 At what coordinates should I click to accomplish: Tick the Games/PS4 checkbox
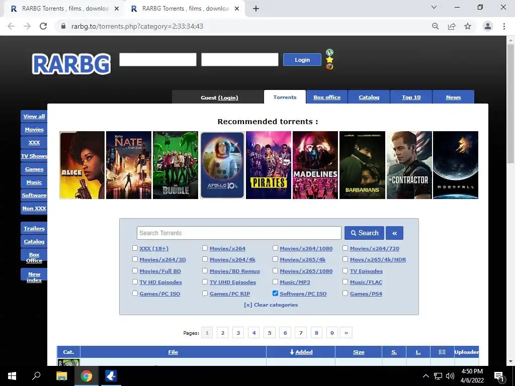(x=345, y=294)
